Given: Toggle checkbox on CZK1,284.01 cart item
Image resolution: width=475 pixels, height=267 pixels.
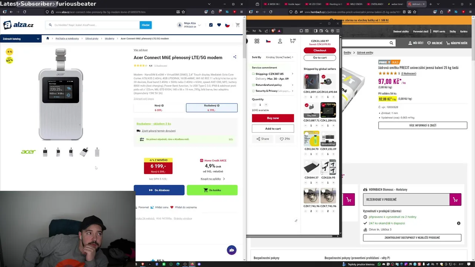Looking at the screenshot, I should pos(324,105).
